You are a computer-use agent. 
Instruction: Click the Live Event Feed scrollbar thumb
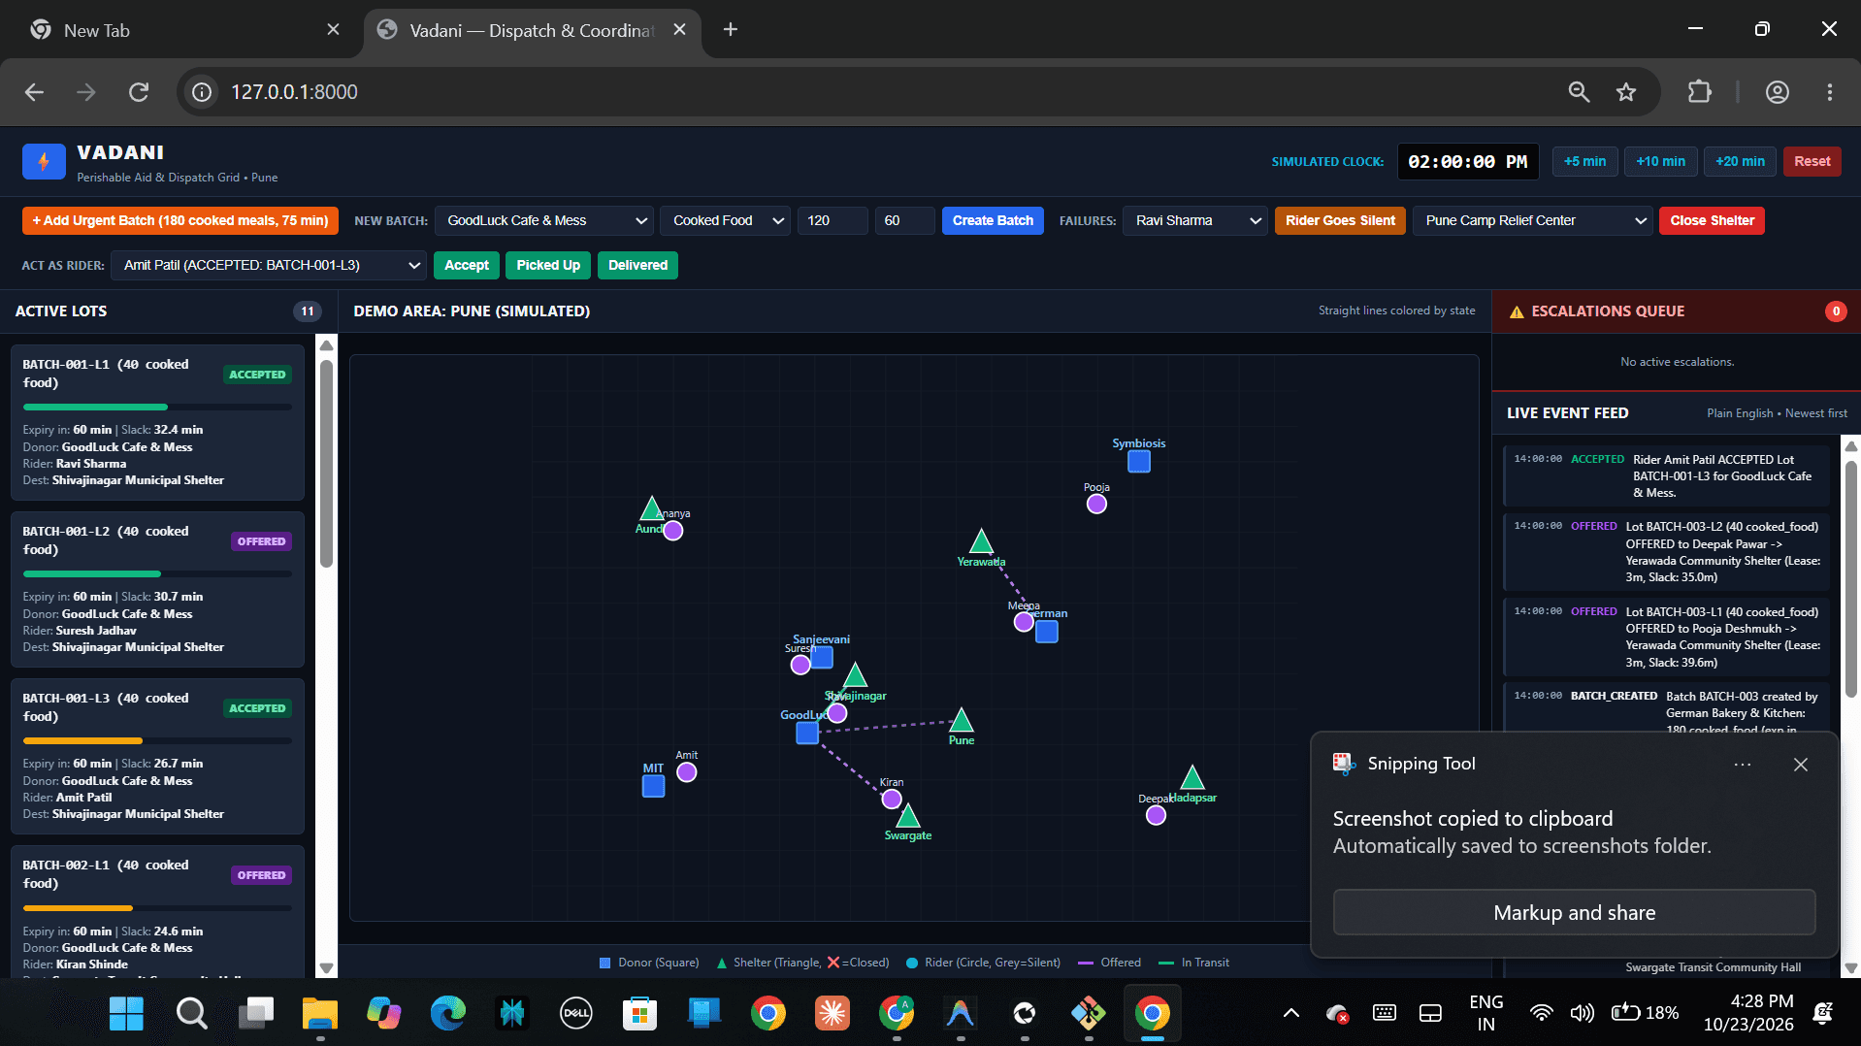point(1851,578)
